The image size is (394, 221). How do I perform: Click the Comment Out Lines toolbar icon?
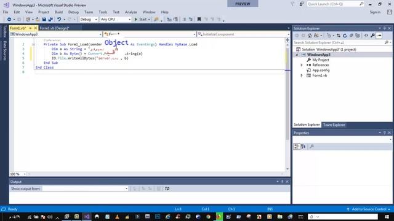[x=184, y=19]
